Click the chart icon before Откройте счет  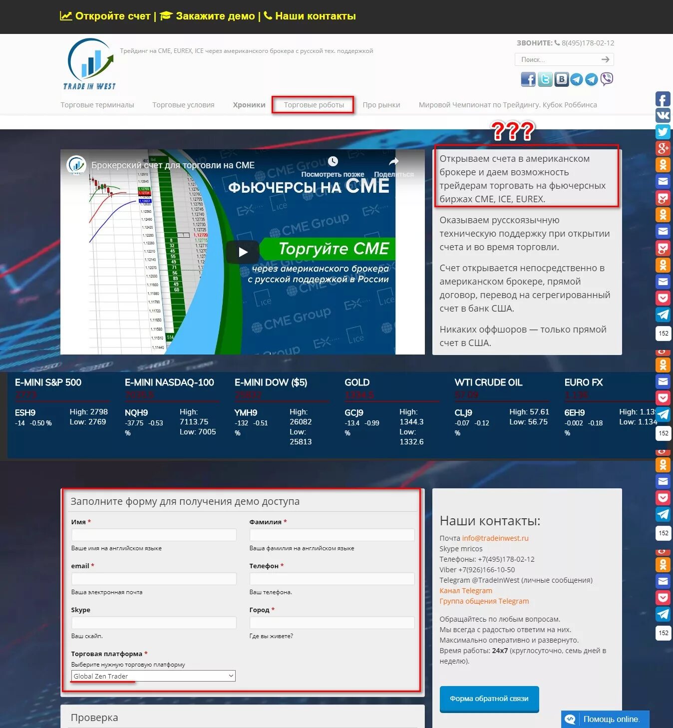click(x=66, y=16)
